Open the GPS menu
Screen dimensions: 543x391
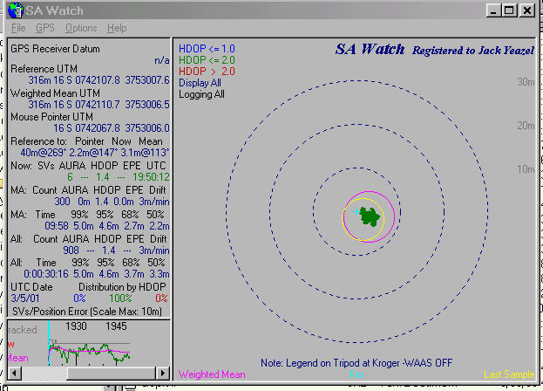tap(44, 28)
